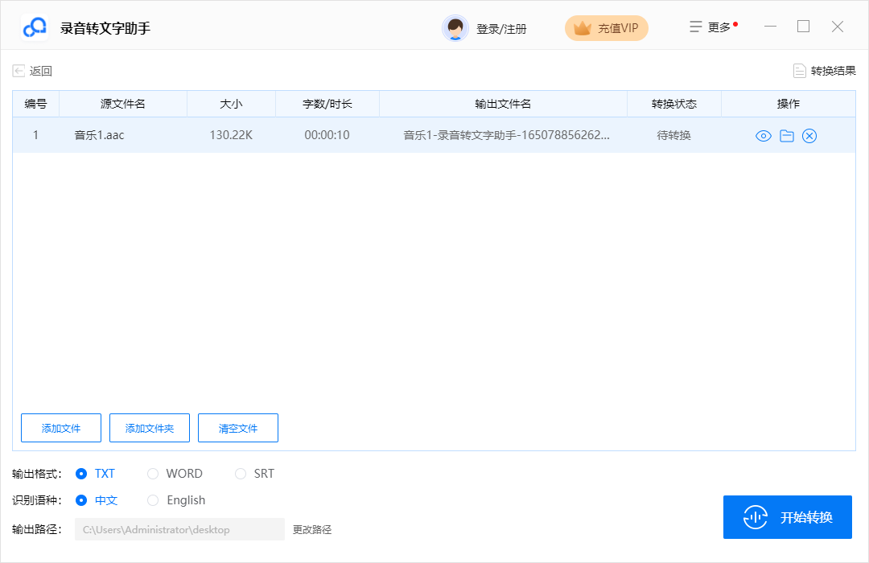869x563 pixels.
Task: Select SRT output format
Action: (x=241, y=474)
